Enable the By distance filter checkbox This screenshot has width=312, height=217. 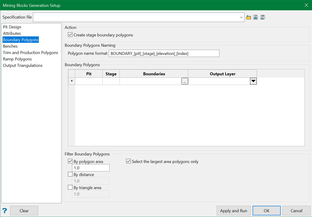70,174
